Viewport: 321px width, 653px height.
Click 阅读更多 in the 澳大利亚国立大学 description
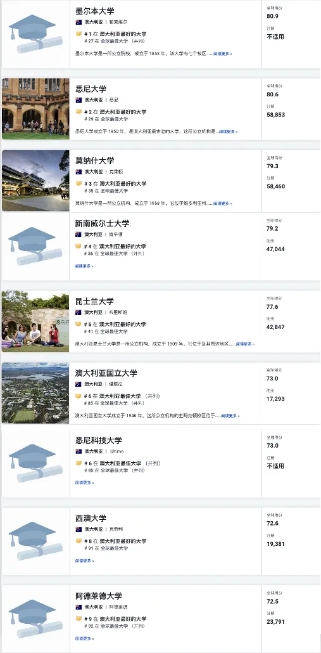pos(230,416)
